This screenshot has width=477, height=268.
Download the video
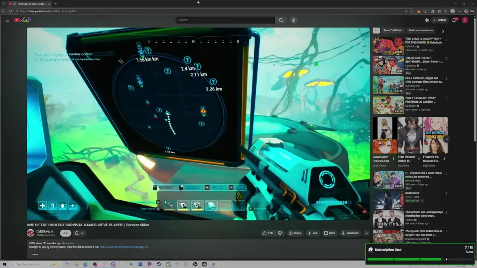tap(350, 233)
